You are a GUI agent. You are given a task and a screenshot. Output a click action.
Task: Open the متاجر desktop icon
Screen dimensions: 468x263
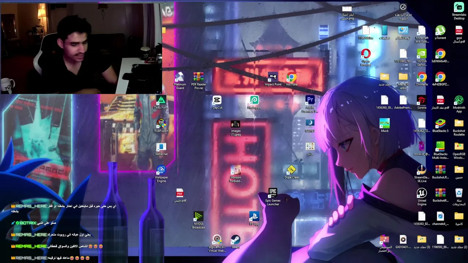310,149
